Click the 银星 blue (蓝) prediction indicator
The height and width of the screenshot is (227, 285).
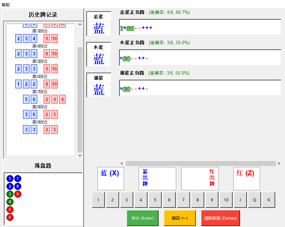click(98, 90)
